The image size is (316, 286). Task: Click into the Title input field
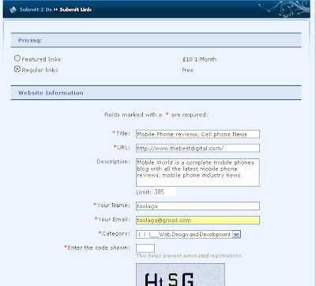point(197,134)
